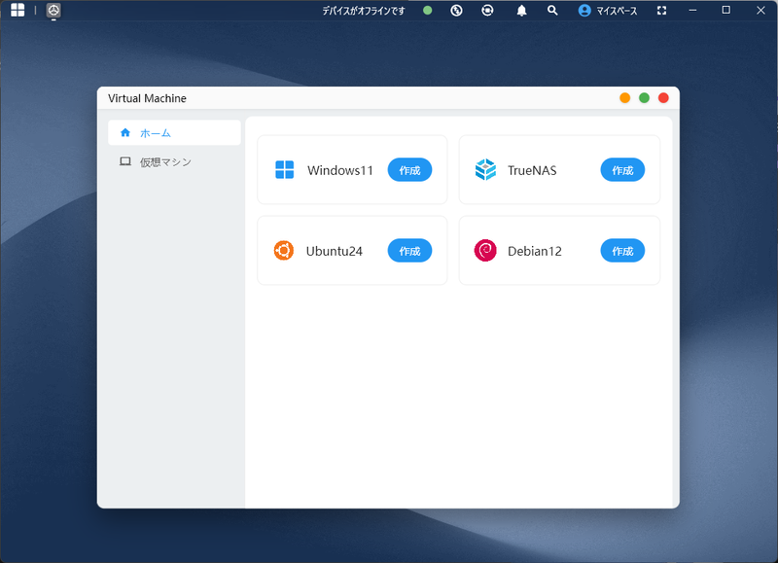This screenshot has width=778, height=563.
Task: Click the Debian swirl logo icon
Action: (x=485, y=251)
